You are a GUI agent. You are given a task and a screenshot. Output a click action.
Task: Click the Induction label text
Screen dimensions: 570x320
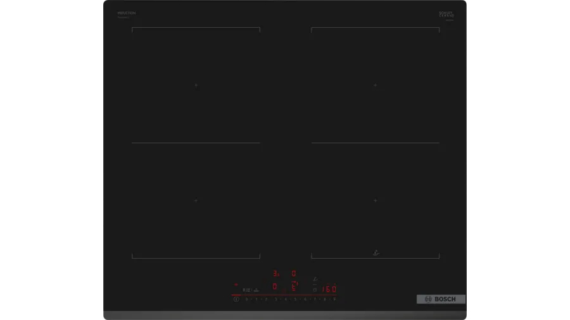click(127, 13)
